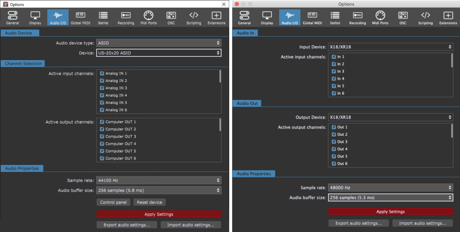The width and height of the screenshot is (460, 232).
Task: Open Extensions in Windows Options window
Action: pos(217,17)
